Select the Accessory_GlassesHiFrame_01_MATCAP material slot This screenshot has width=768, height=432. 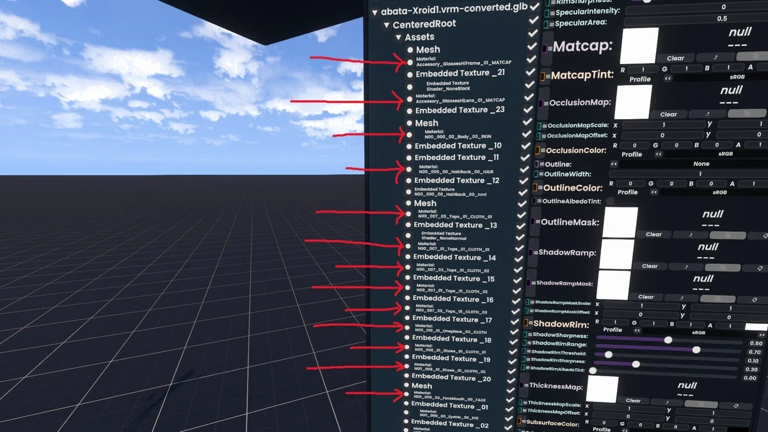coord(463,61)
